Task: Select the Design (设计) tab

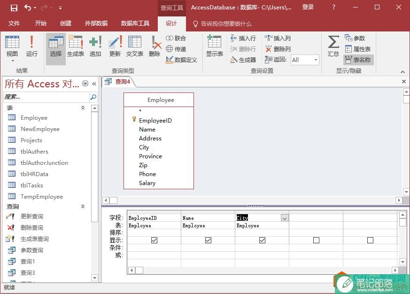Action: pyautogui.click(x=171, y=23)
